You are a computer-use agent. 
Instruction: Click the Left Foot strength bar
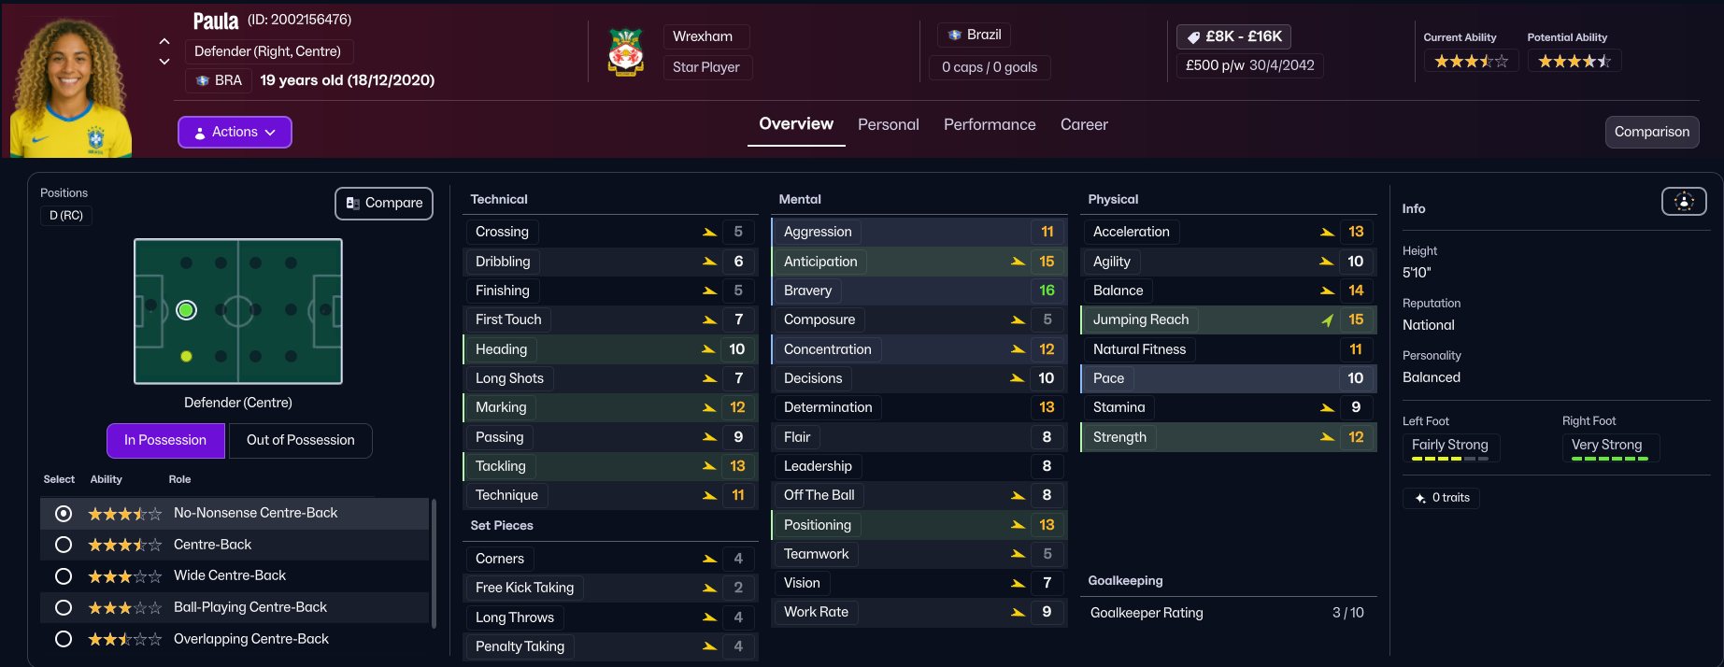[1449, 459]
